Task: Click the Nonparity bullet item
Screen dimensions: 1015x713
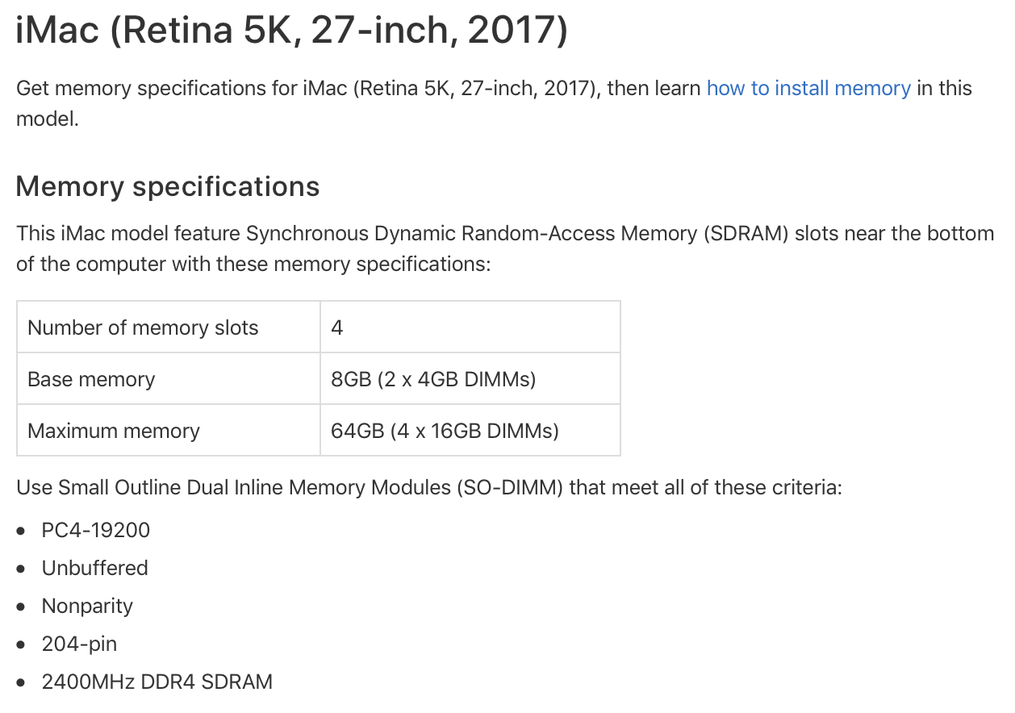Action: pos(87,606)
